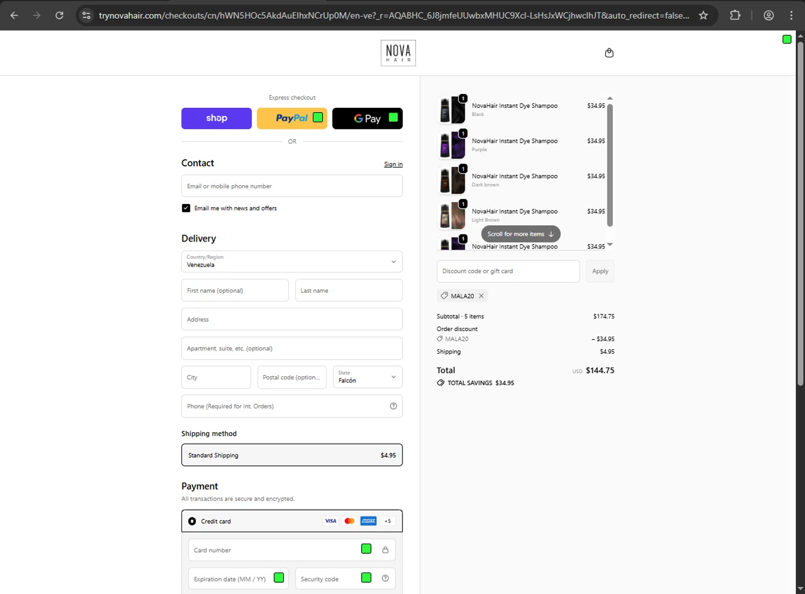Click the Sign in link
805x594 pixels.
[393, 164]
